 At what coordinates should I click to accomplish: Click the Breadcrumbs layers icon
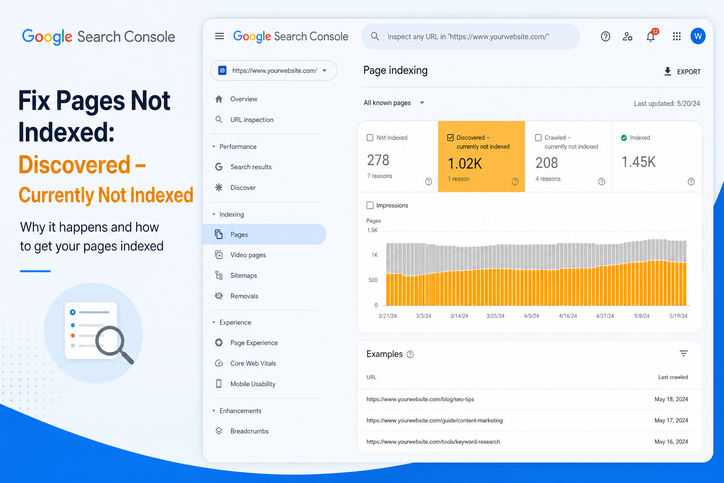coord(219,431)
